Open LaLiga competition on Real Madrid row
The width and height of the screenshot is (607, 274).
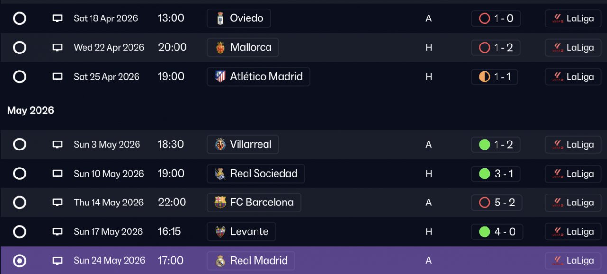coord(573,261)
